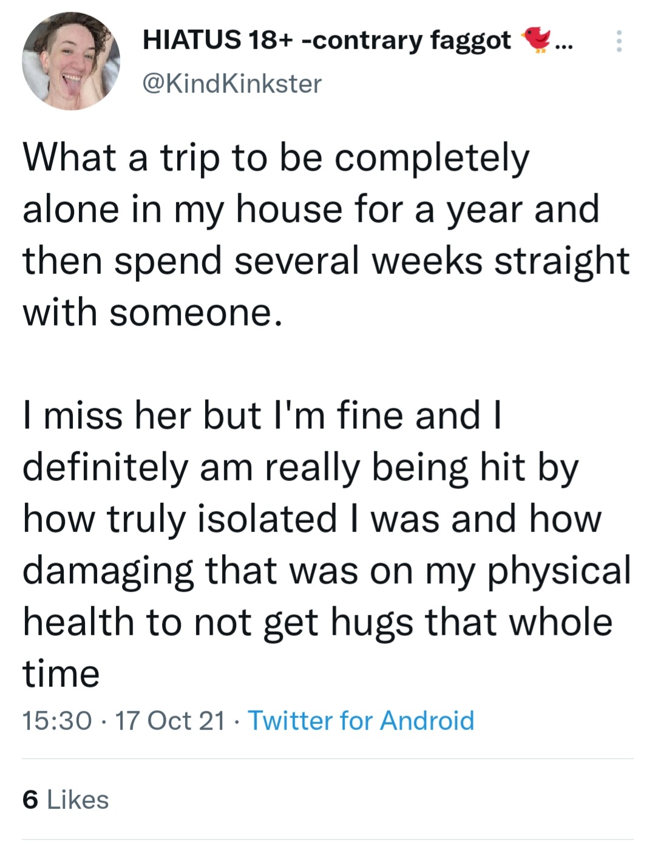View the 6 Likes list

(x=66, y=800)
